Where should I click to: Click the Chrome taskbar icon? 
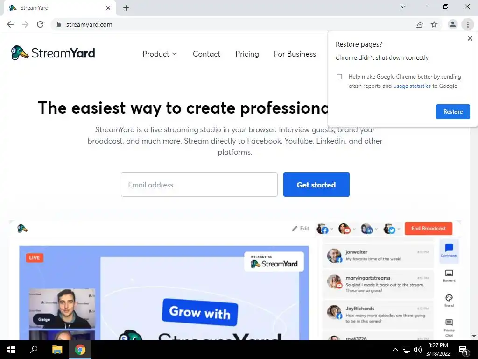tap(80, 350)
